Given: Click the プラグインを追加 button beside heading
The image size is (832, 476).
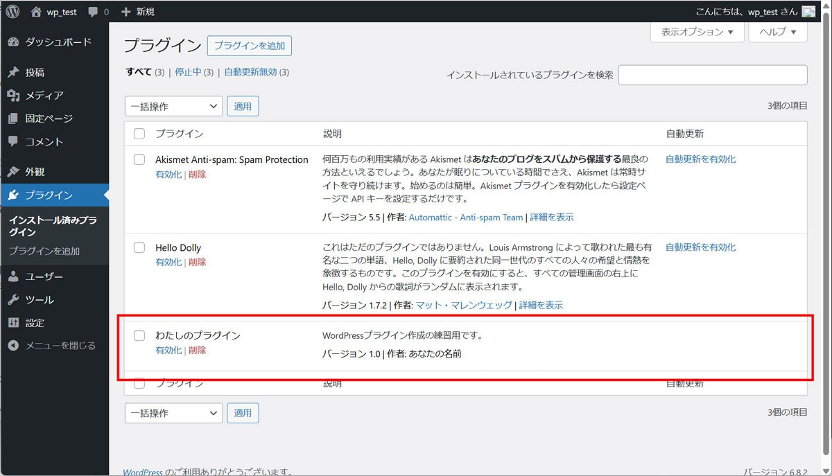Looking at the screenshot, I should click(250, 46).
